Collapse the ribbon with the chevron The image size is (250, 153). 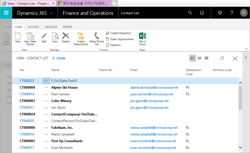246,49
